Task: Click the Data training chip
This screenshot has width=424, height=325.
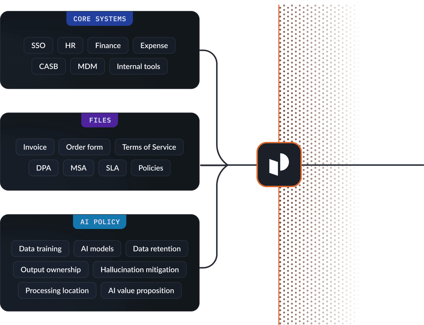Action: tap(40, 249)
